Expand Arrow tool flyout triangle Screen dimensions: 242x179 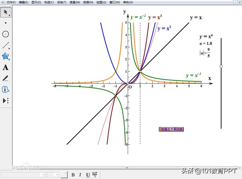(x=10, y=15)
